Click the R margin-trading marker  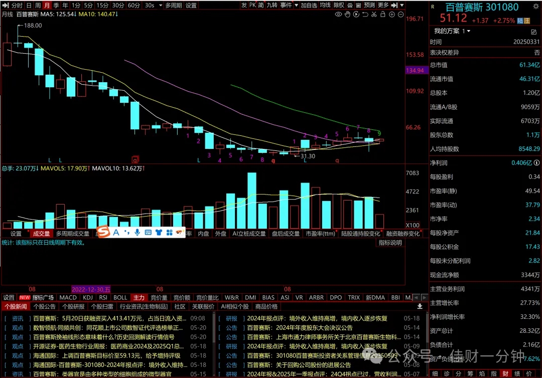point(433,7)
